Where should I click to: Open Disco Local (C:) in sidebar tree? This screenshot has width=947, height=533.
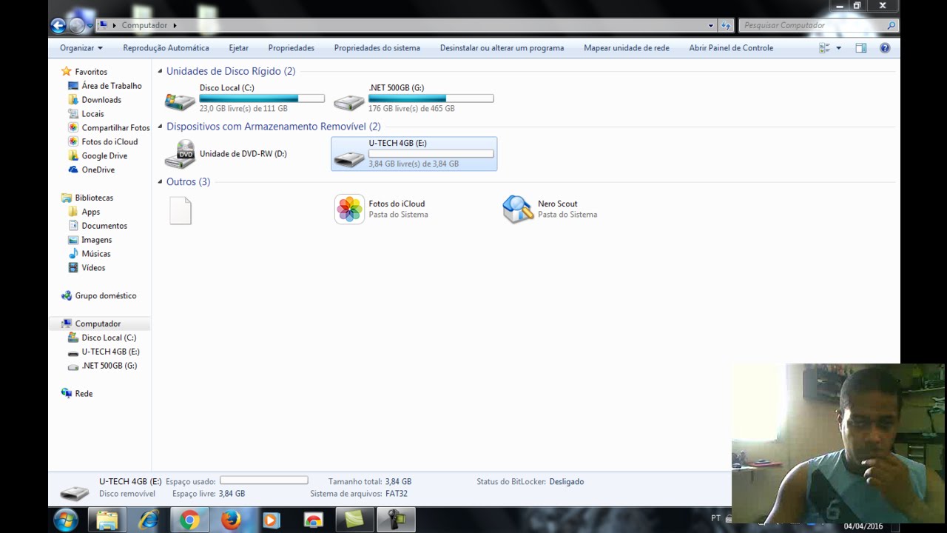click(109, 338)
